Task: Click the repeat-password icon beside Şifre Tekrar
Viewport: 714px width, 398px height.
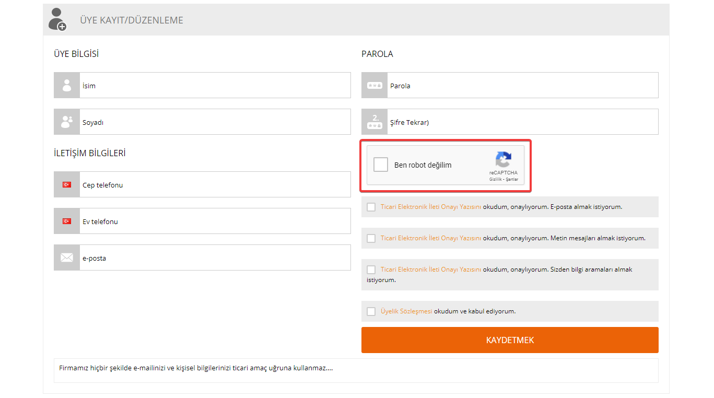Action: click(x=374, y=122)
